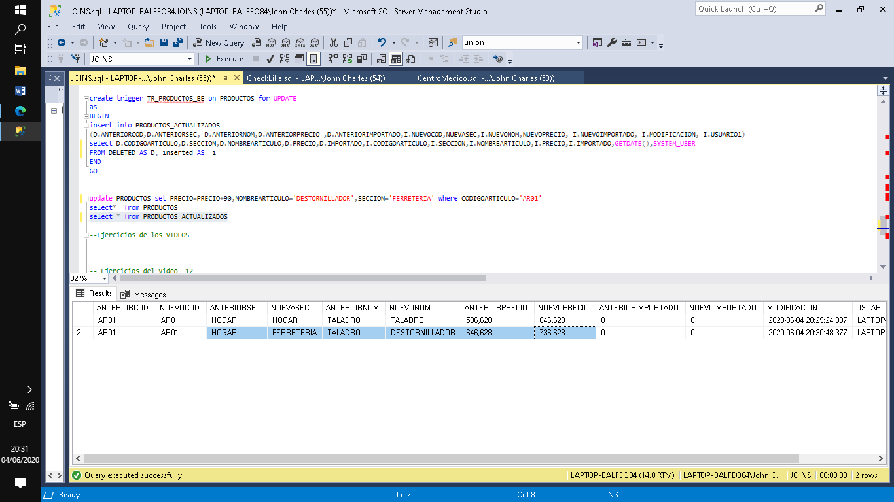Switch output to Results to Grid
This screenshot has height=502, width=894.
395,59
